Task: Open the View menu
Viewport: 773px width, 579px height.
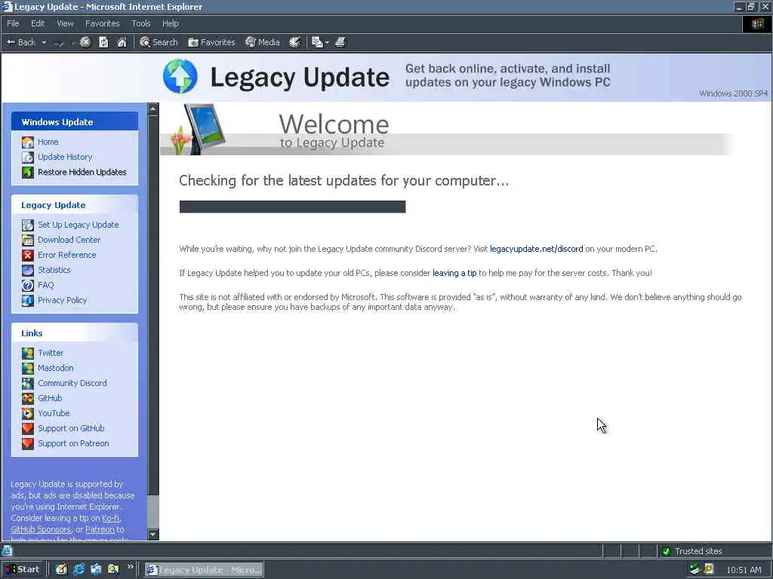Action: coord(65,23)
